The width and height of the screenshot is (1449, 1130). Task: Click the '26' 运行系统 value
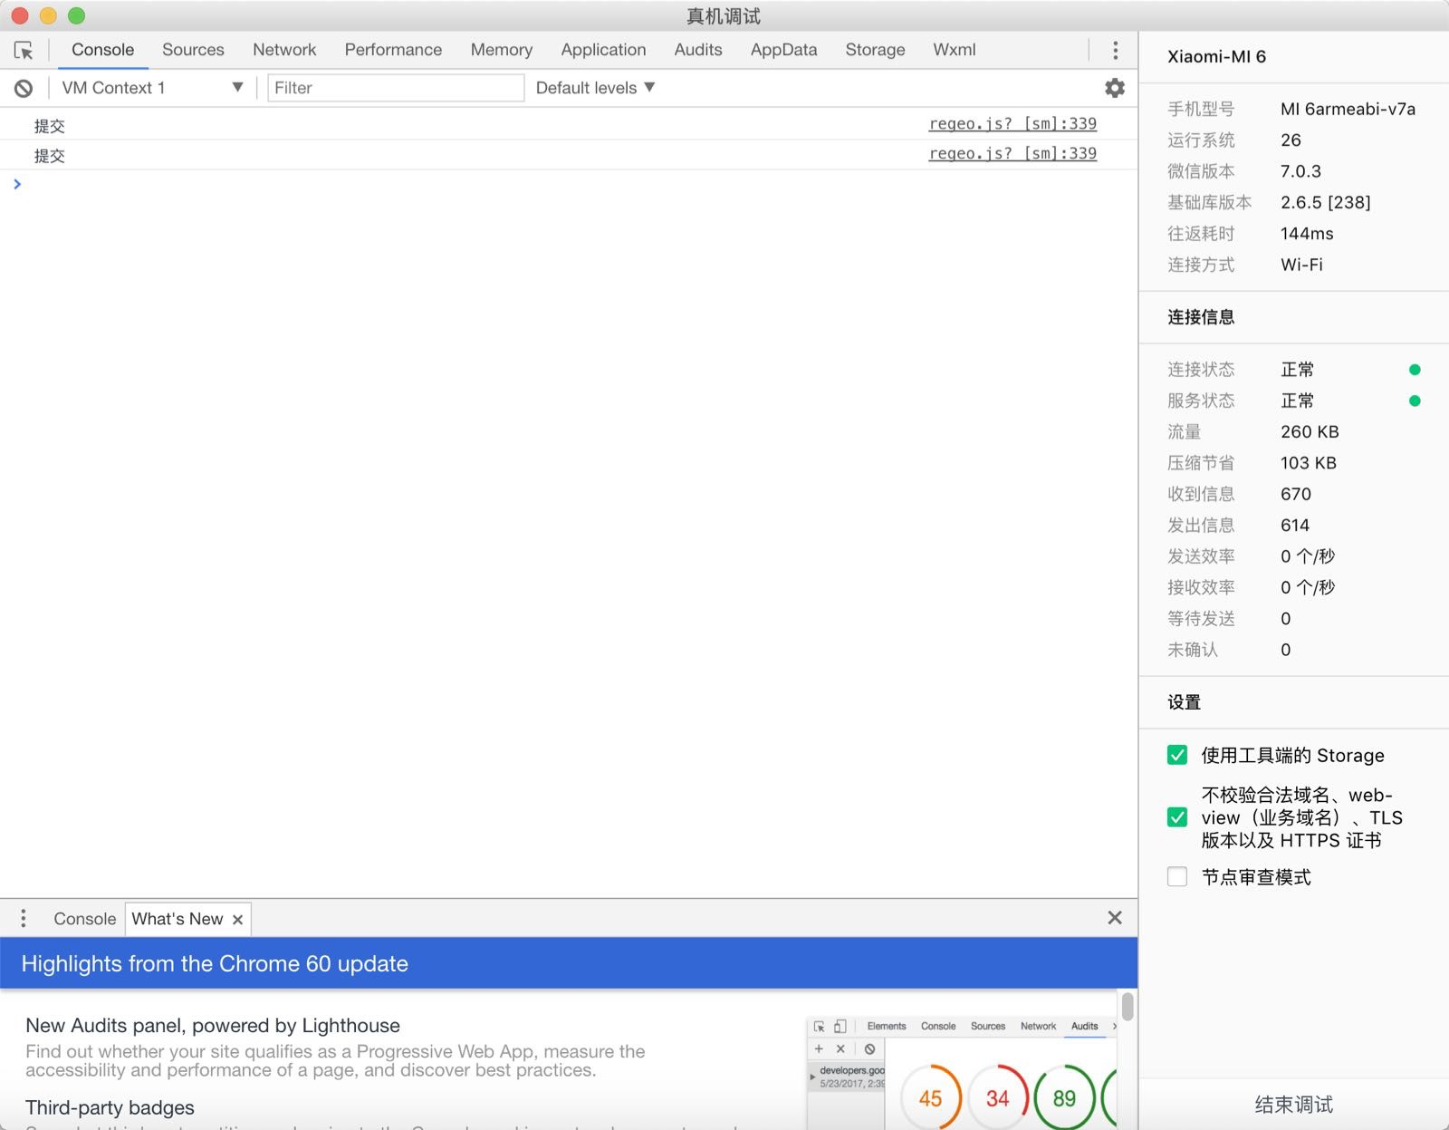1291,140
